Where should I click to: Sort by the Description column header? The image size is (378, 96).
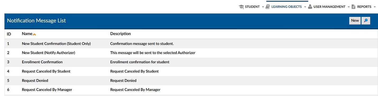point(120,34)
